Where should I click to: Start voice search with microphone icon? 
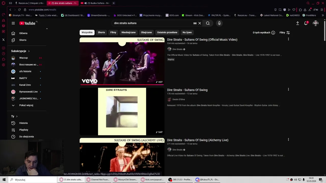(219, 23)
